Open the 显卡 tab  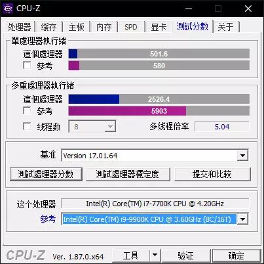click(x=159, y=27)
